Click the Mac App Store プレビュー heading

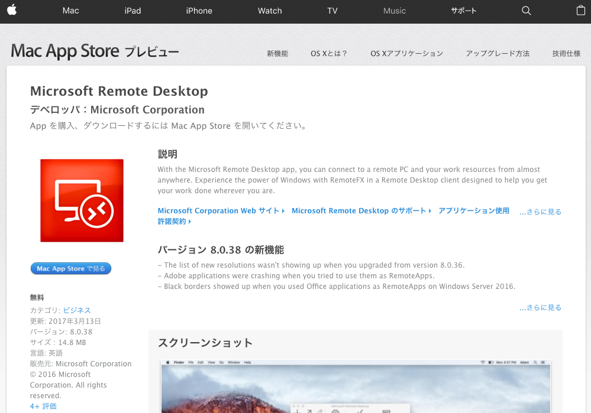95,51
